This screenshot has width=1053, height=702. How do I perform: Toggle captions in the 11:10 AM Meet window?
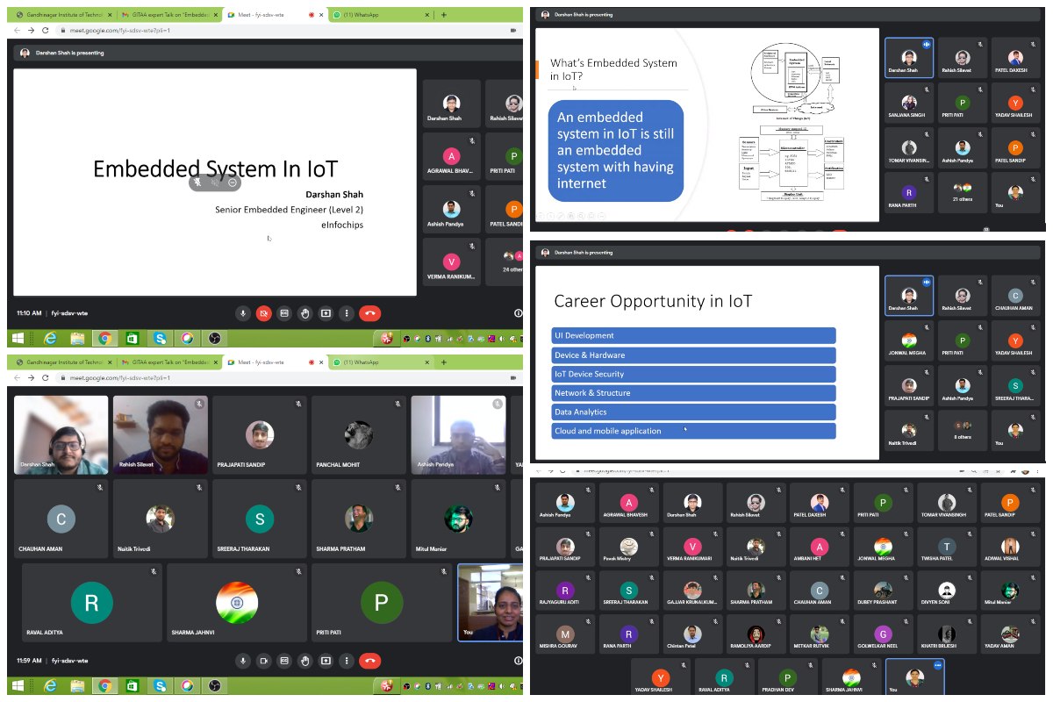[x=284, y=313]
